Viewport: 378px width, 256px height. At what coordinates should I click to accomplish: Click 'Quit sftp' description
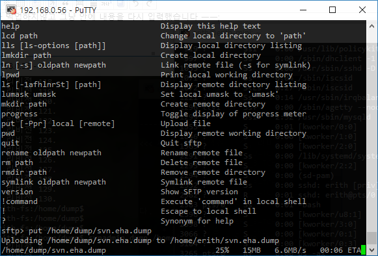coord(181,143)
